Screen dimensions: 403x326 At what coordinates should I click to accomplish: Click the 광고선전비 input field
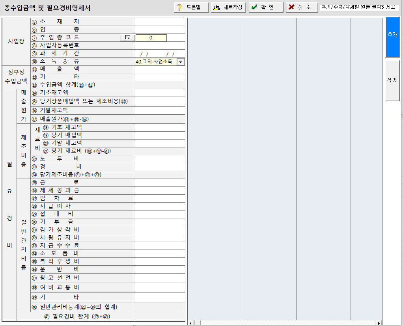coord(160,278)
